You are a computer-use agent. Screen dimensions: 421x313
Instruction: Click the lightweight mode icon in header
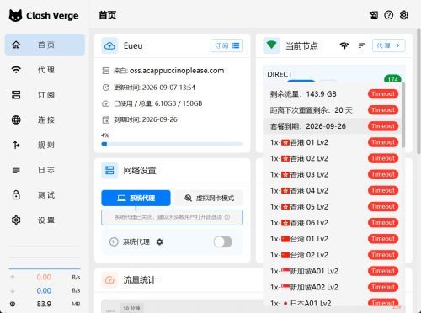click(374, 15)
